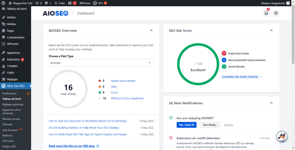
Task: Click the Yes, I love it! button
Action: tap(186, 125)
